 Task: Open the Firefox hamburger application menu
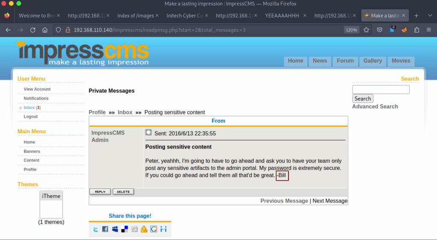(429, 30)
